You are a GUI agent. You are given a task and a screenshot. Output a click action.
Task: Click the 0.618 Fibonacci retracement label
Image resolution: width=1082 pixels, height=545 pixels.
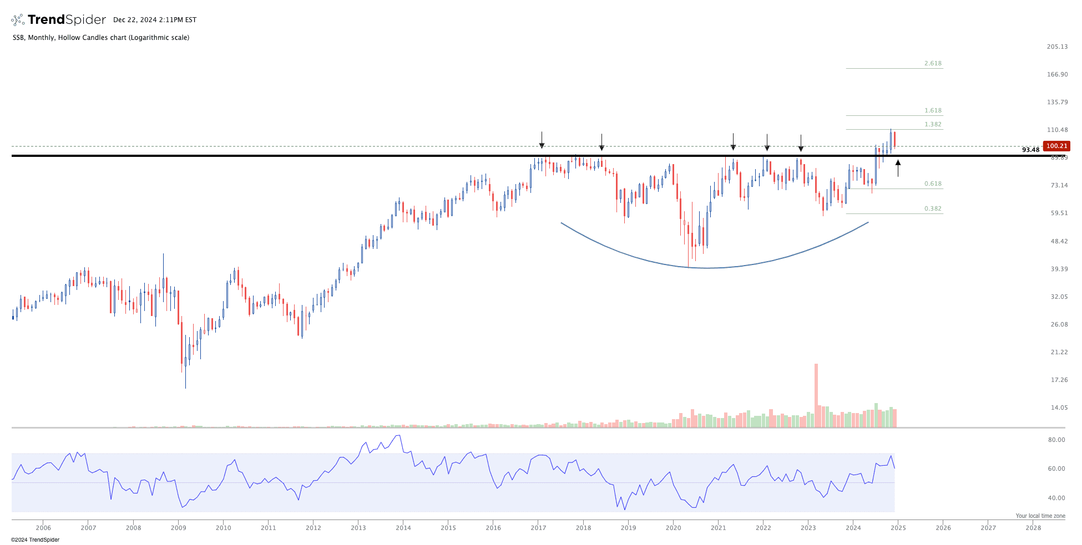(x=933, y=184)
